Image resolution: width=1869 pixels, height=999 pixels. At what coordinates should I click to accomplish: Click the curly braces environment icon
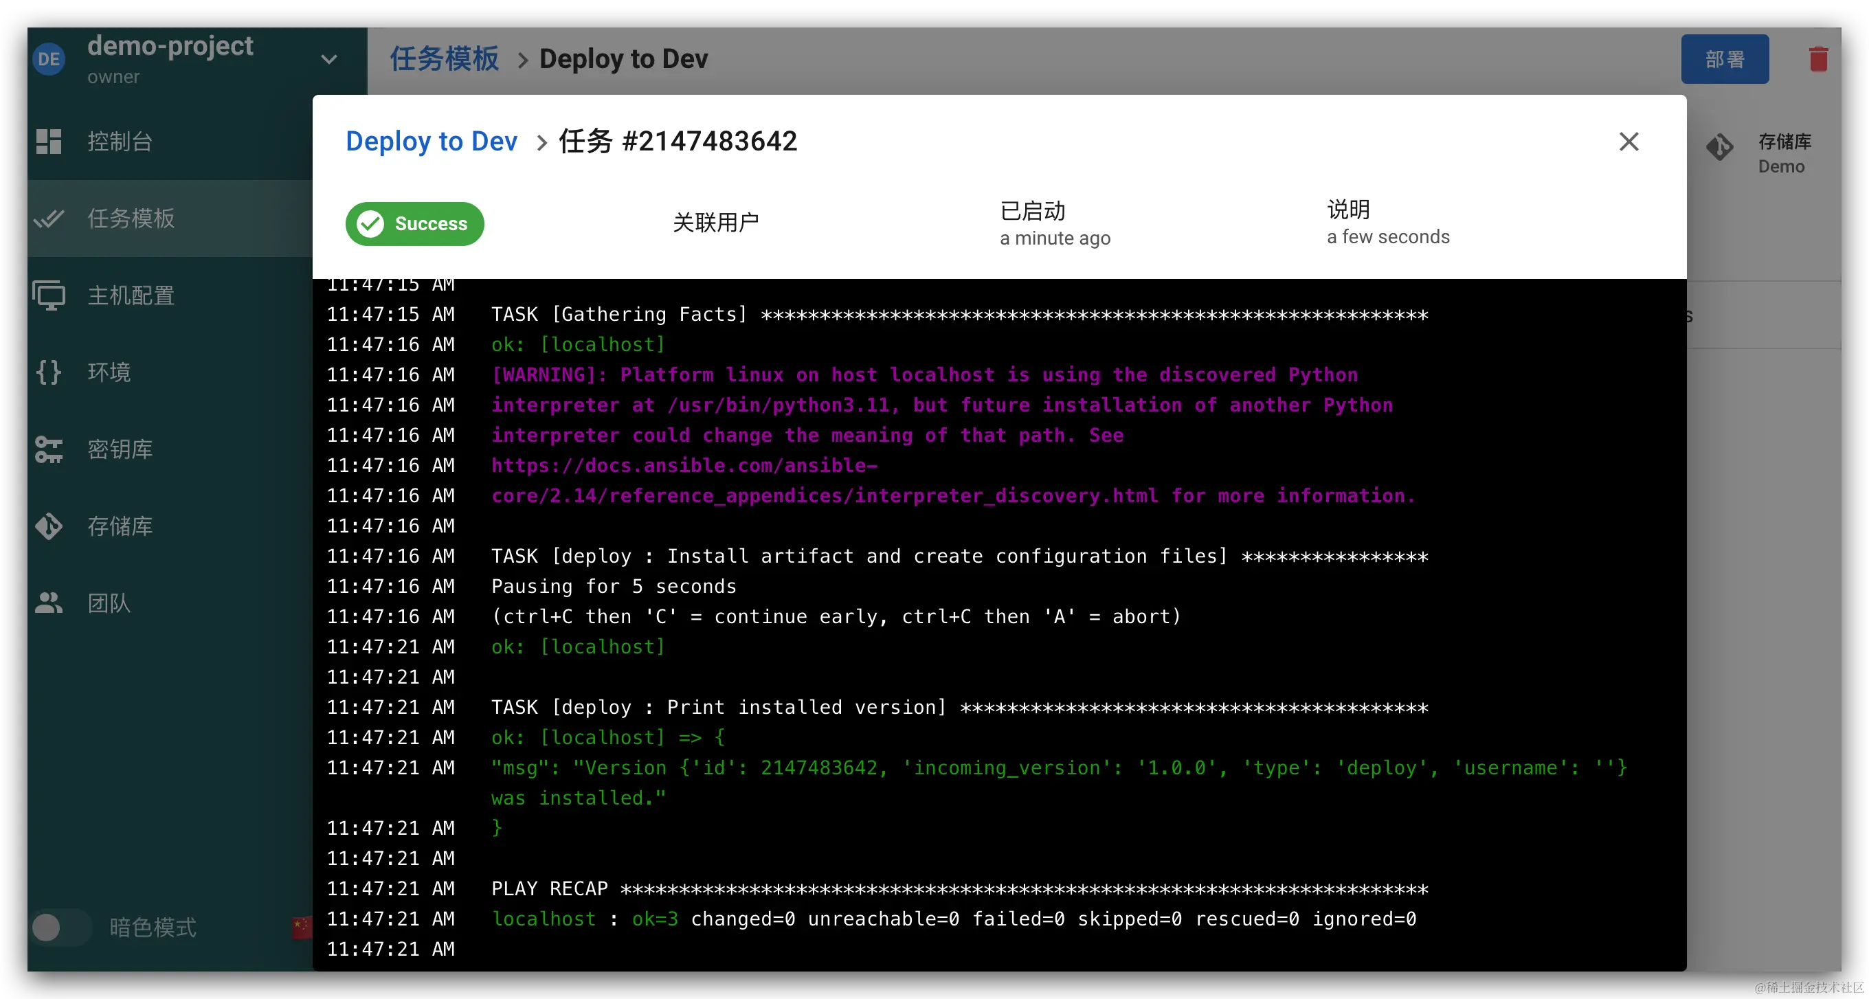click(49, 372)
